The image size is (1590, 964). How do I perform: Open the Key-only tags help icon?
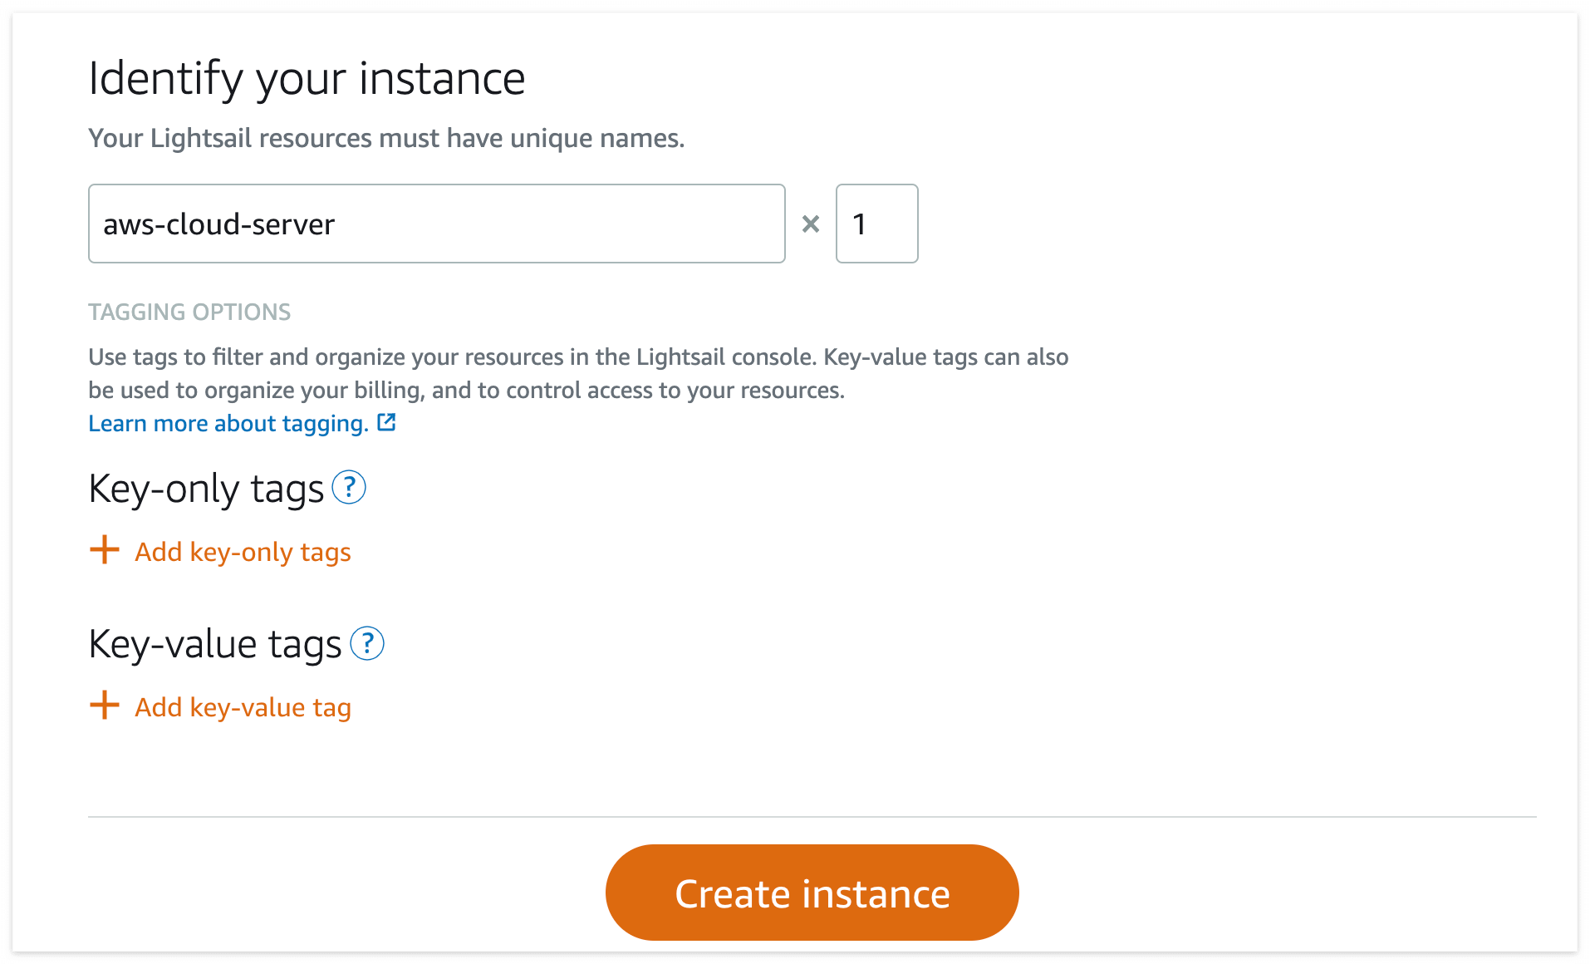(x=349, y=488)
